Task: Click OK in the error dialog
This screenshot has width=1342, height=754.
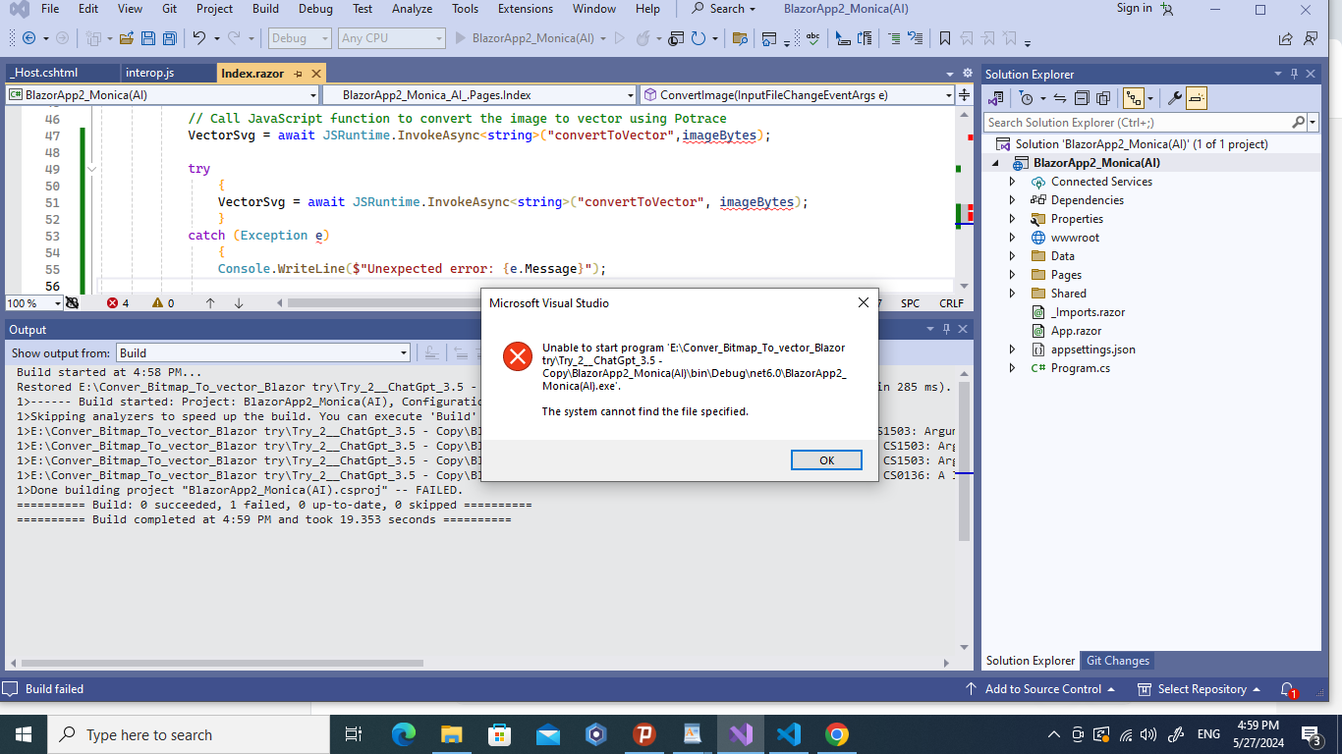Action: 826,460
